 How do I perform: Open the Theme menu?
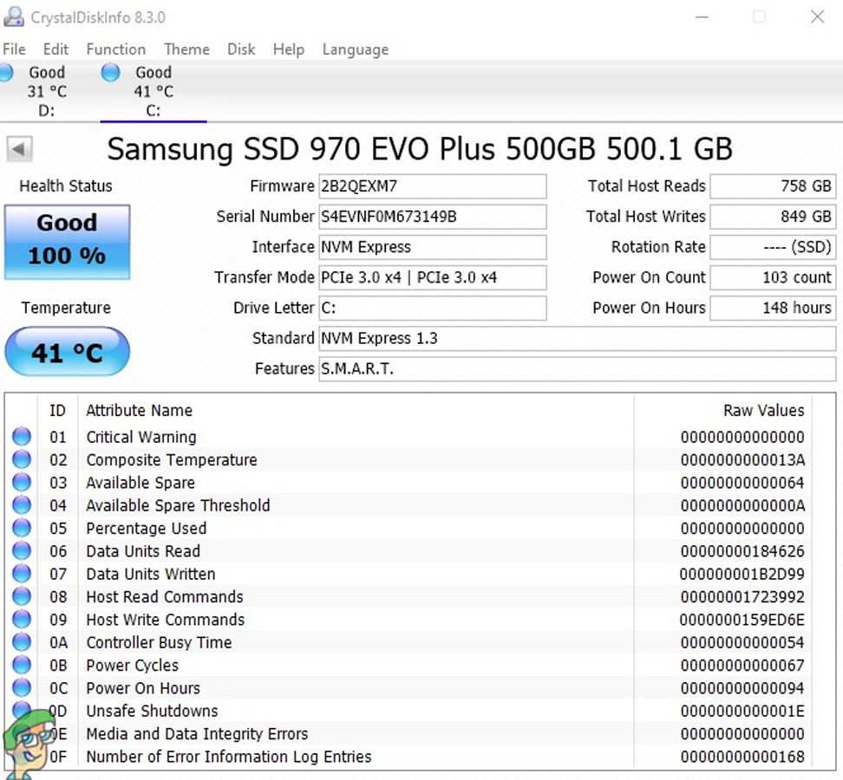(186, 49)
